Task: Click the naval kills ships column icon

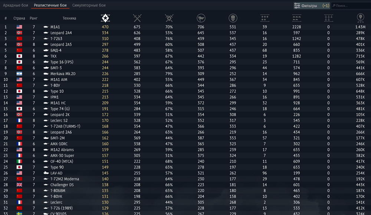Action: [328, 18]
